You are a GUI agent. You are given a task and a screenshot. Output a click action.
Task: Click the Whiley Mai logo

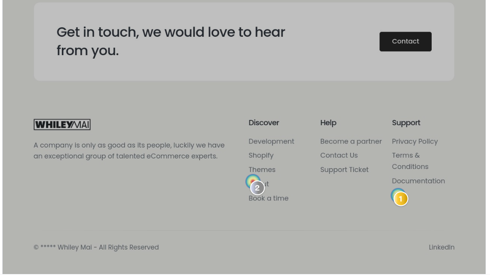click(62, 124)
